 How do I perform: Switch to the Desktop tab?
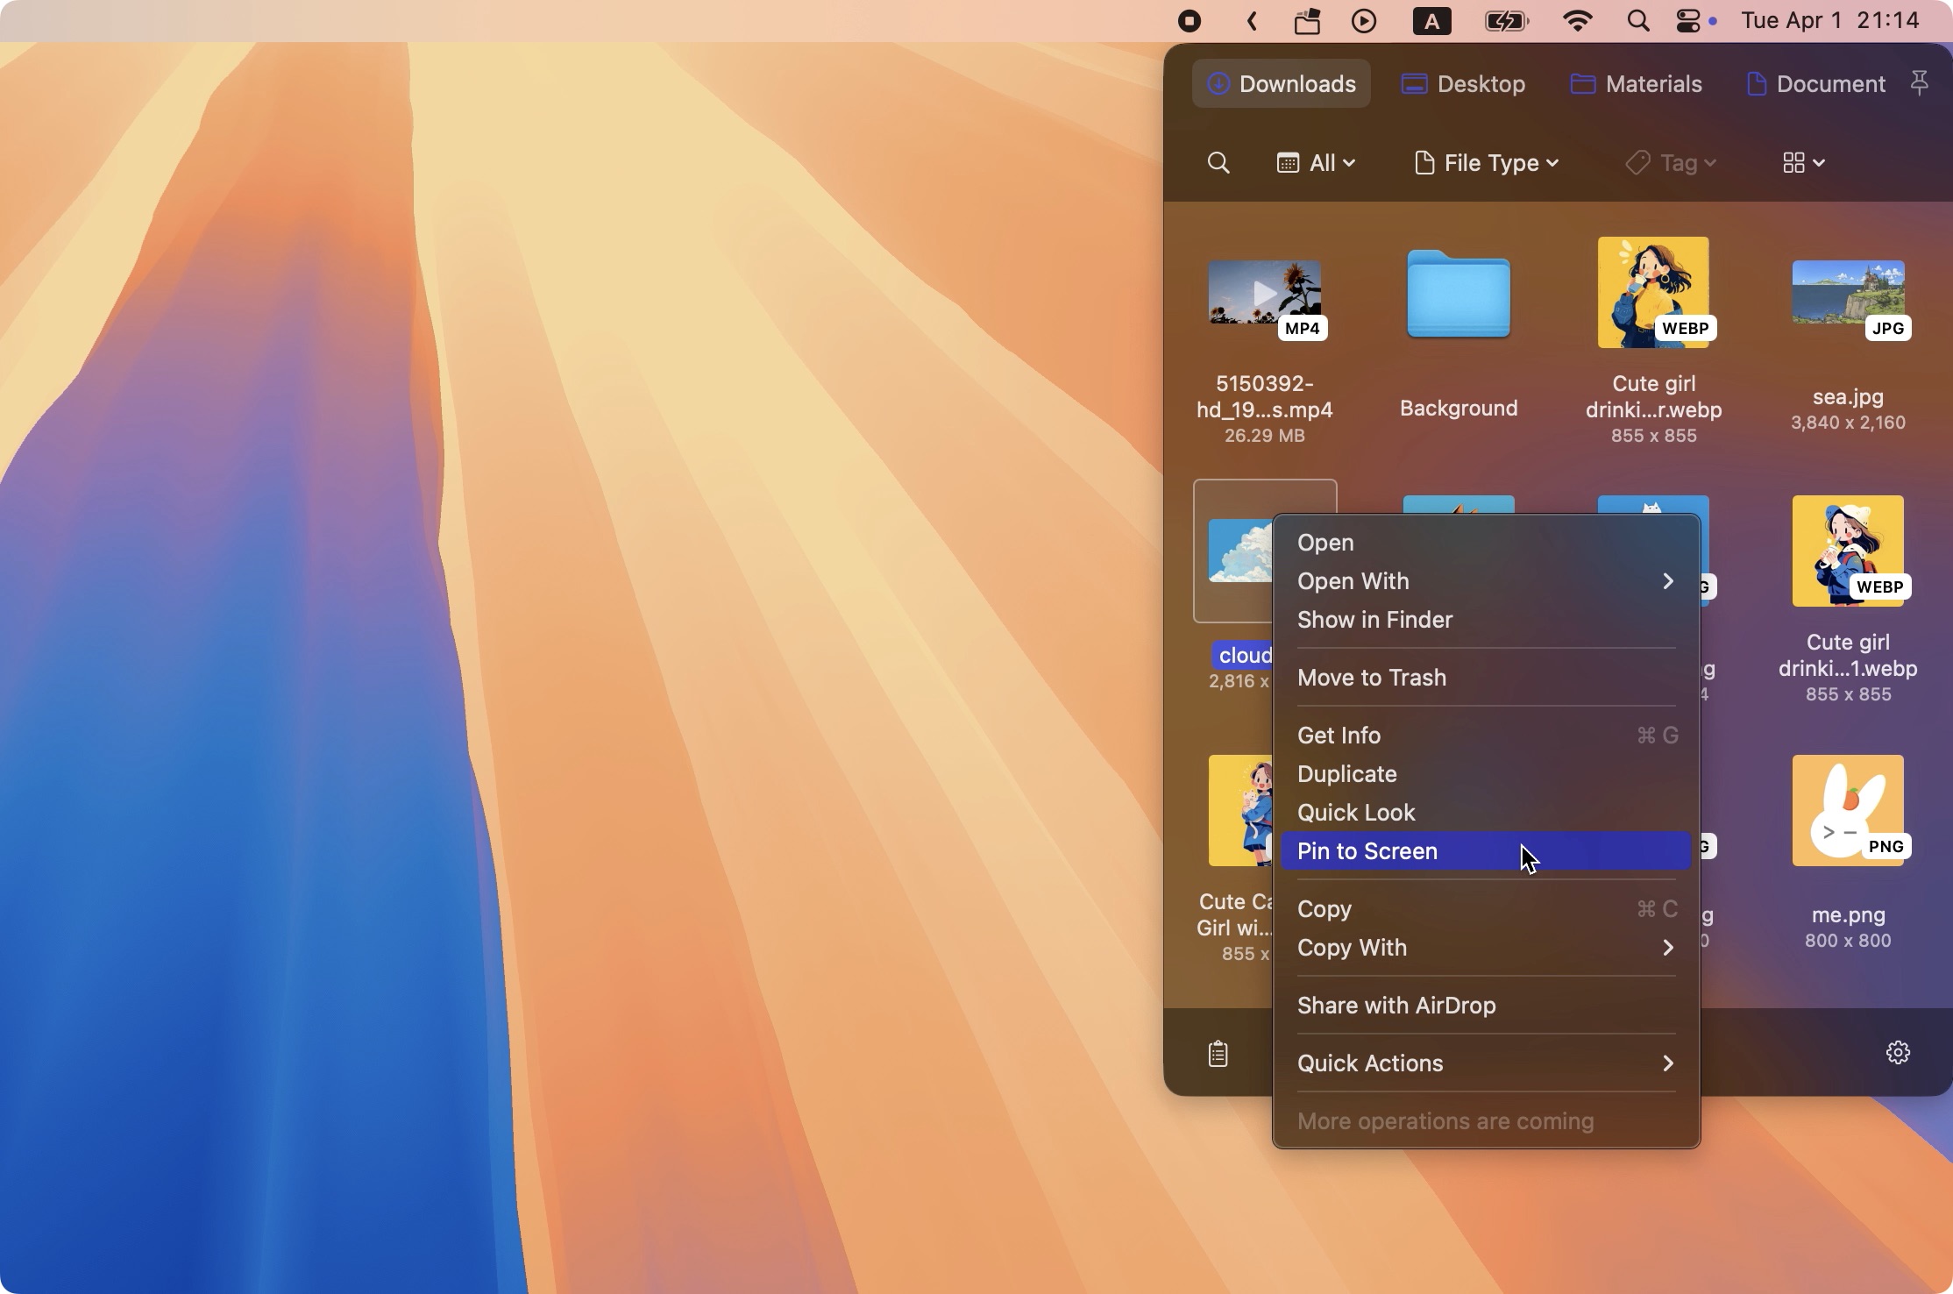coord(1462,83)
